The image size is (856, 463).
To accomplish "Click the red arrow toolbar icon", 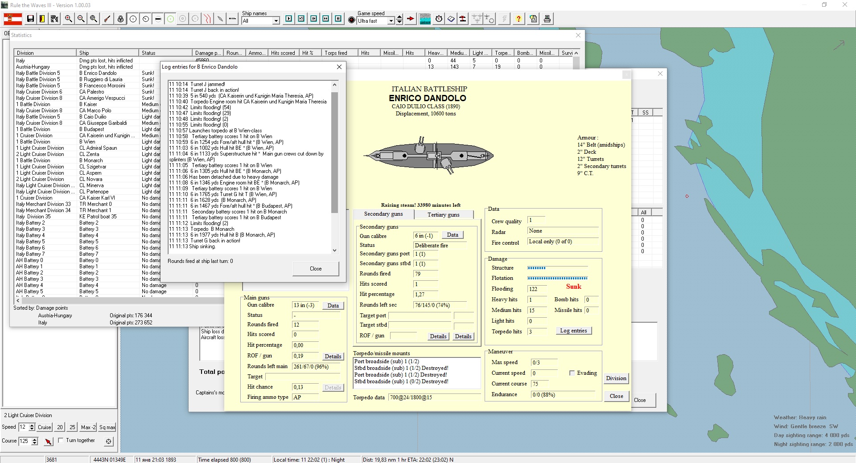I will point(411,19).
